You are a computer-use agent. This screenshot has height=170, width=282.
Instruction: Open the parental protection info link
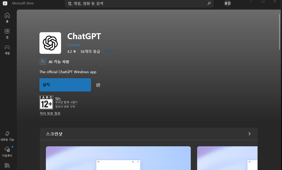click(50, 113)
